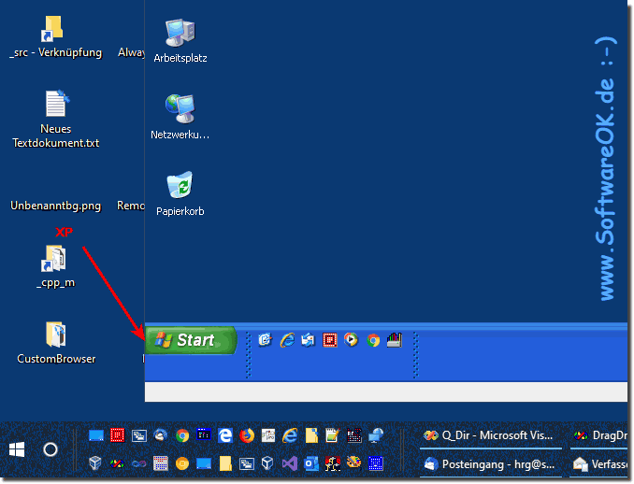The image size is (634, 484).
Task: Click the Cortana circle on the taskbar
Action: 50,449
